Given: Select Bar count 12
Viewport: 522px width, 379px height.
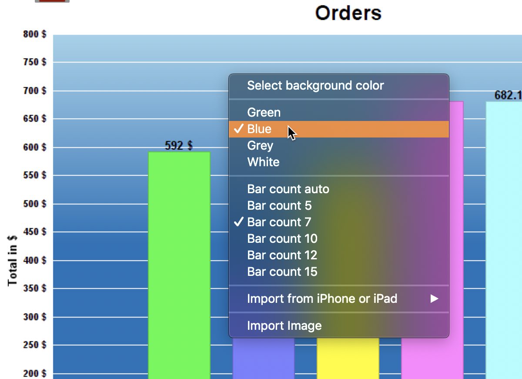Looking at the screenshot, I should 282,255.
